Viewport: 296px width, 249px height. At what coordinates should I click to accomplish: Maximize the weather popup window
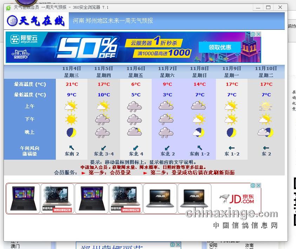(x=268, y=7)
